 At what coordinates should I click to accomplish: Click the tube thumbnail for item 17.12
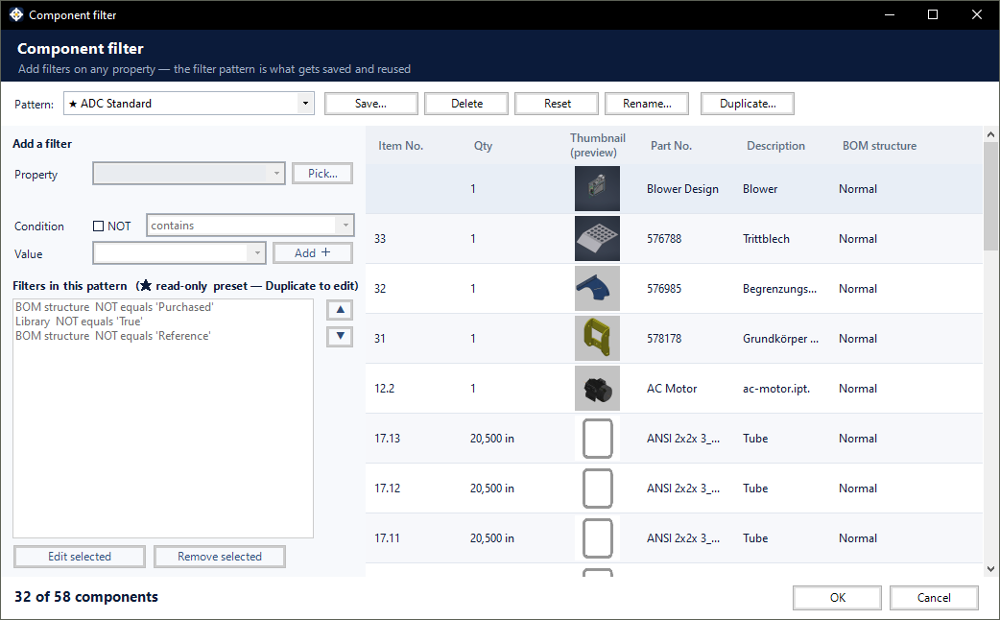coord(597,488)
